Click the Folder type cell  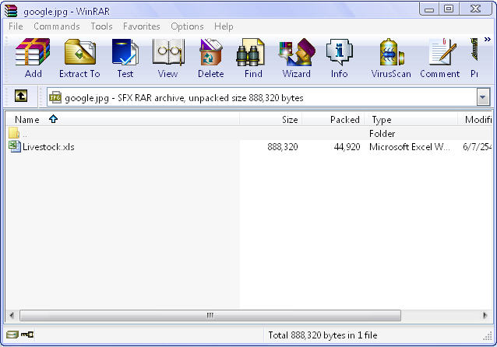click(x=382, y=133)
